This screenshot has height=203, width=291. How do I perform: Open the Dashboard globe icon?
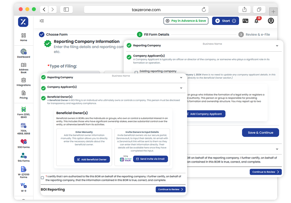point(23,52)
